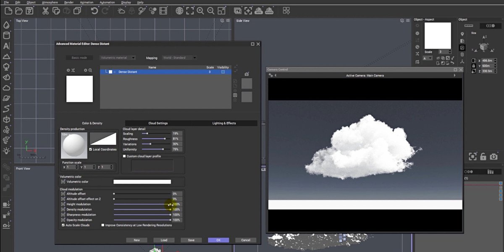
Task: Click the Redo arrow icon
Action: (x=105, y=10)
